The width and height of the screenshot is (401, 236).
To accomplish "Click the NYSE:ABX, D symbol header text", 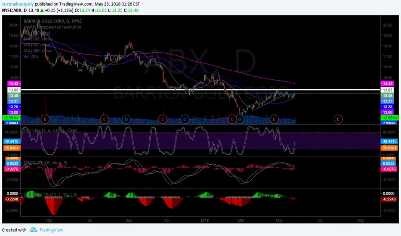I will (x=14, y=10).
